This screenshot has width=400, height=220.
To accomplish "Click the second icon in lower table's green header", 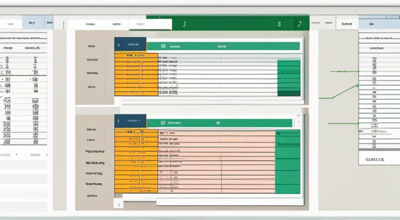I will point(218,122).
